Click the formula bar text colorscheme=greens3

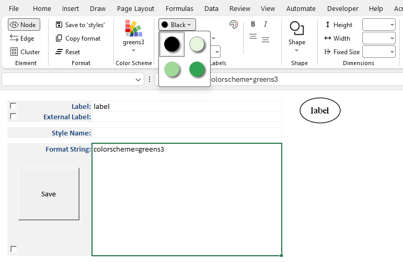click(244, 79)
